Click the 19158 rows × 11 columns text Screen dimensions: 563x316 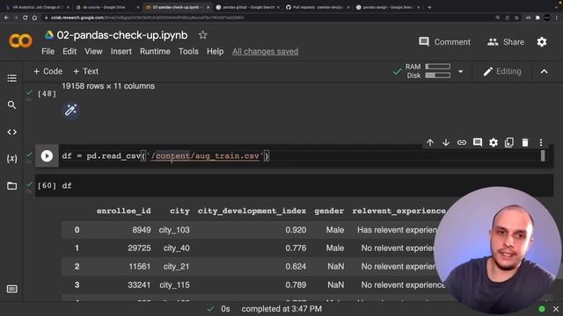108,86
